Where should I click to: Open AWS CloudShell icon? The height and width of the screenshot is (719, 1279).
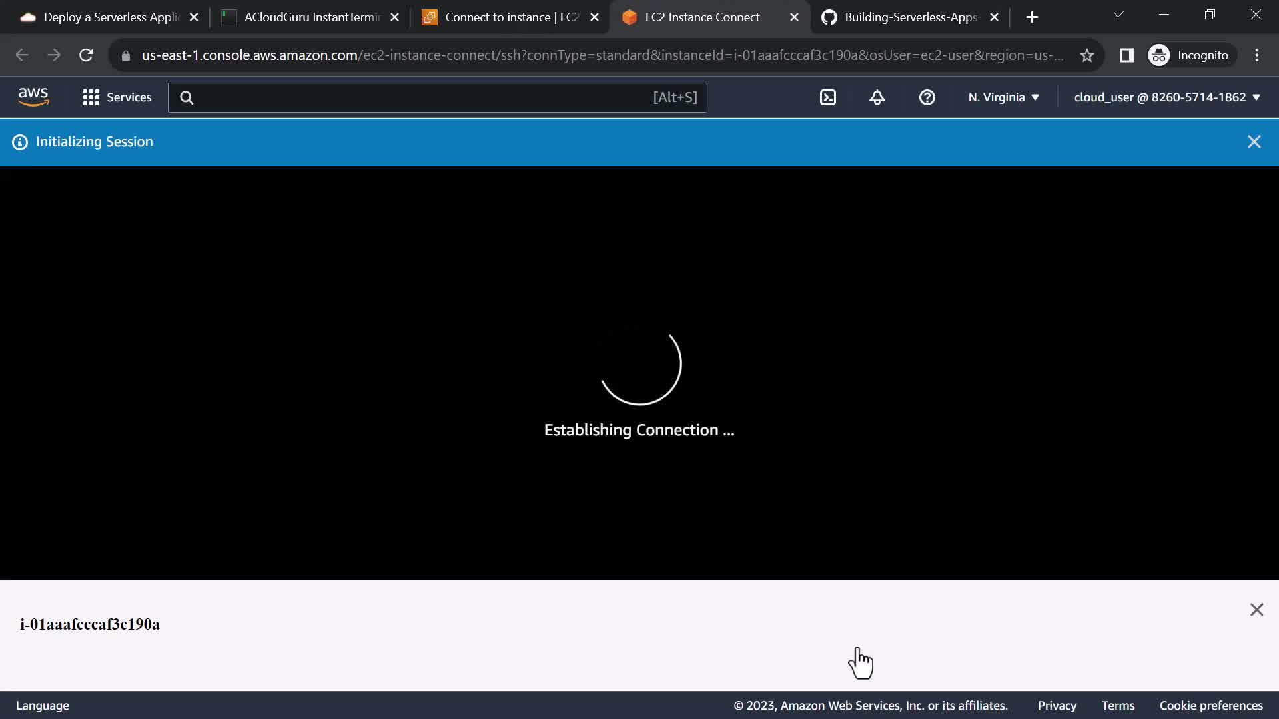pos(827,97)
